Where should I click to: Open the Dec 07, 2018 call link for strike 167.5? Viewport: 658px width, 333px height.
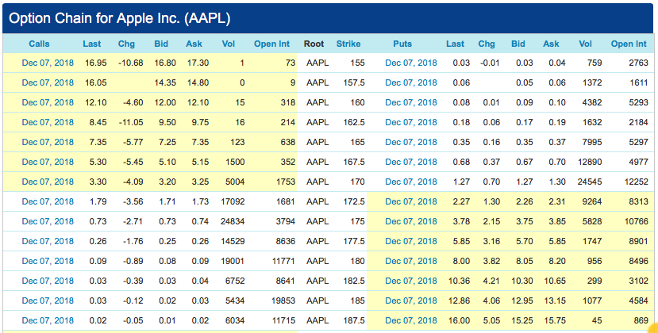point(48,162)
